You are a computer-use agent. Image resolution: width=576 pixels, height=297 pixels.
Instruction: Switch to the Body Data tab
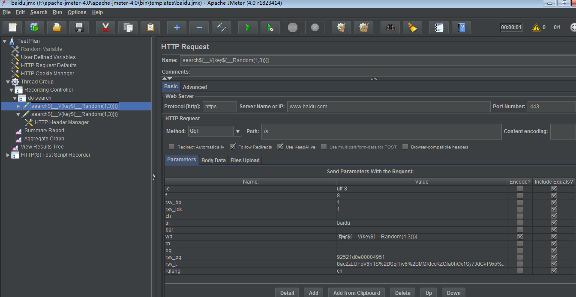click(x=213, y=160)
